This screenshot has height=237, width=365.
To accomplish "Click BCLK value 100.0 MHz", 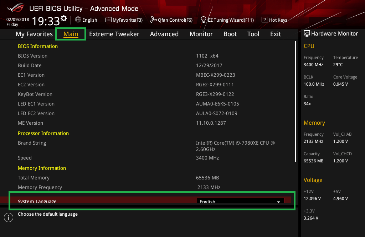I will click(314, 84).
